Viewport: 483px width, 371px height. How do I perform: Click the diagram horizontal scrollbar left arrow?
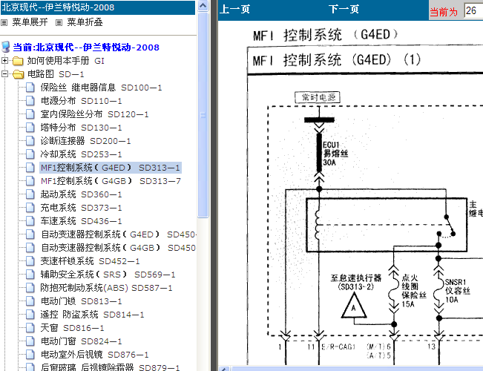click(224, 369)
